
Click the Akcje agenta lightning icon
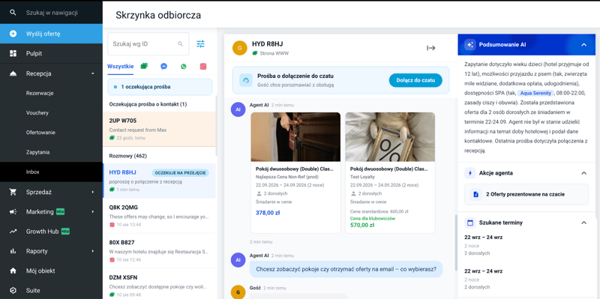coord(470,173)
